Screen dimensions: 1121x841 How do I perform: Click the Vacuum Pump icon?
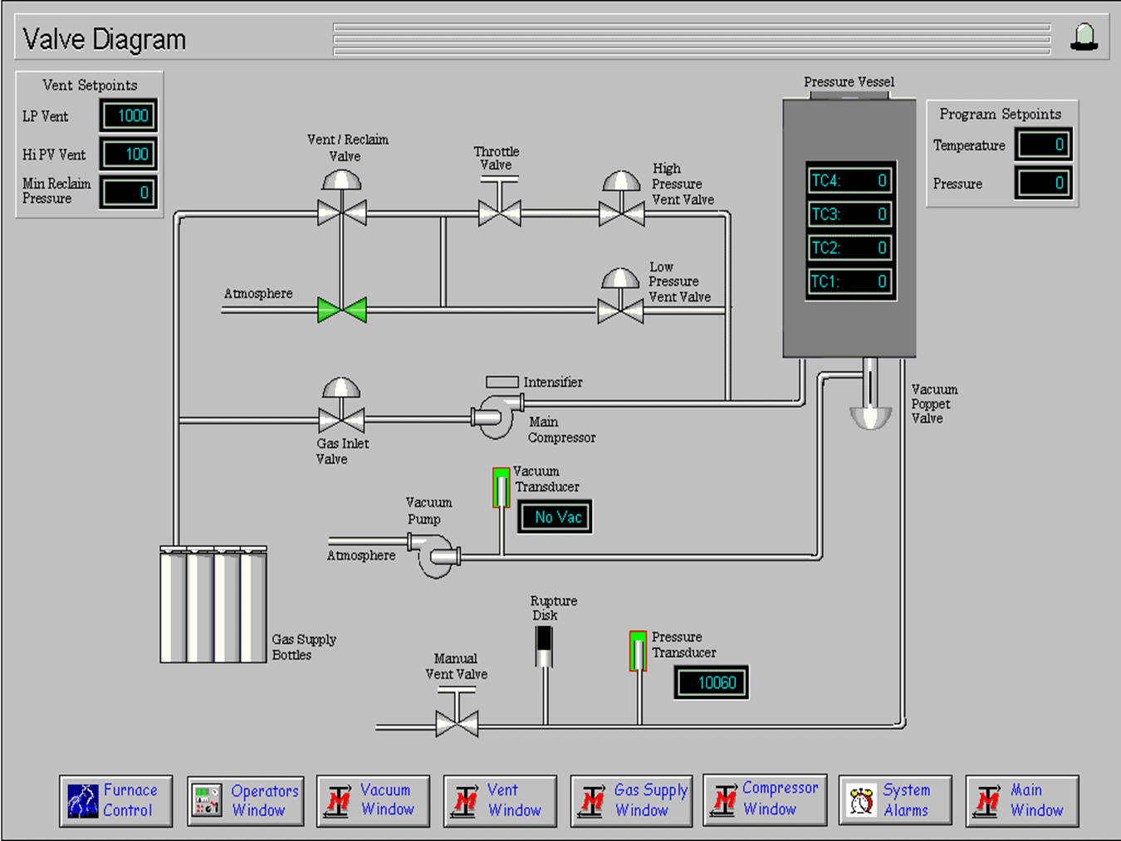click(436, 555)
